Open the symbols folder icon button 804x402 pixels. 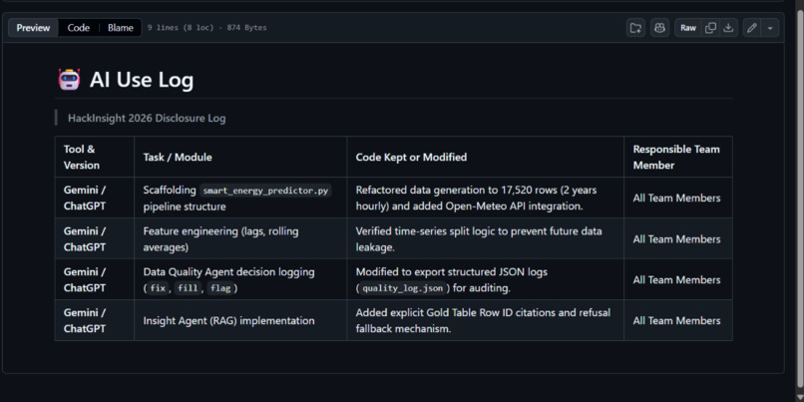pyautogui.click(x=635, y=28)
